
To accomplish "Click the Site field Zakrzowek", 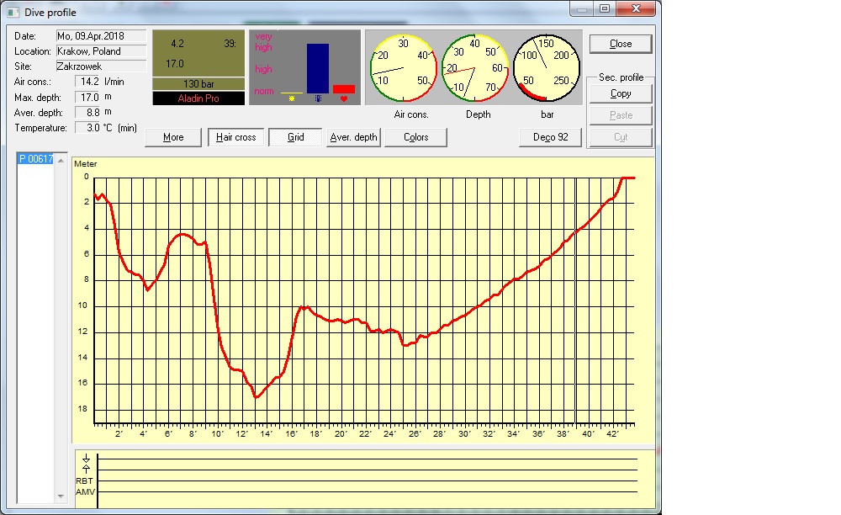I will [x=102, y=66].
